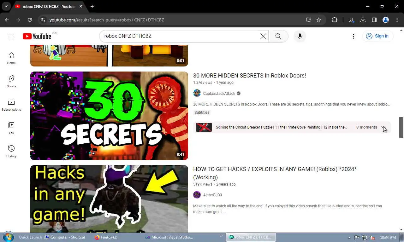Open the YouTube hamburger guide menu
Viewport: 404px width, 242px height.
coord(11,36)
